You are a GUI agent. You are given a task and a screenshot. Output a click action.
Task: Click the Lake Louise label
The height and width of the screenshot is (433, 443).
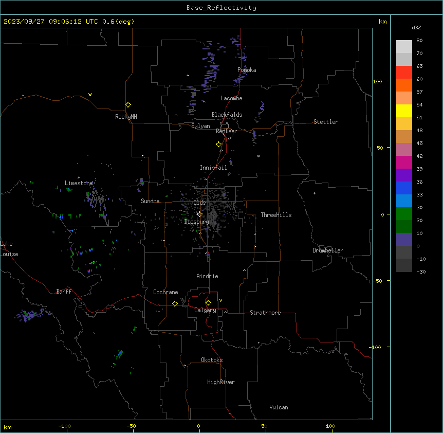[9, 249]
